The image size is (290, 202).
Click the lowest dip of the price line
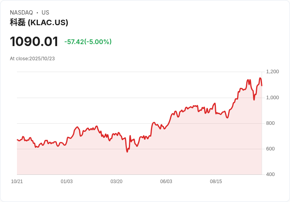[x=127, y=152]
